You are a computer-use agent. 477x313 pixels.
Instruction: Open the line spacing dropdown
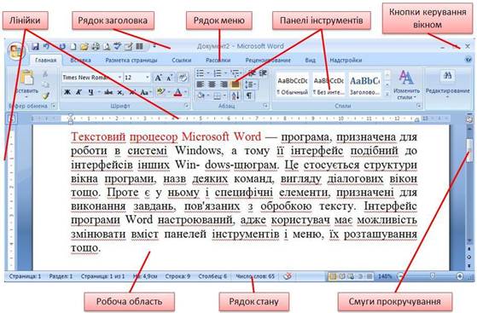coord(251,84)
